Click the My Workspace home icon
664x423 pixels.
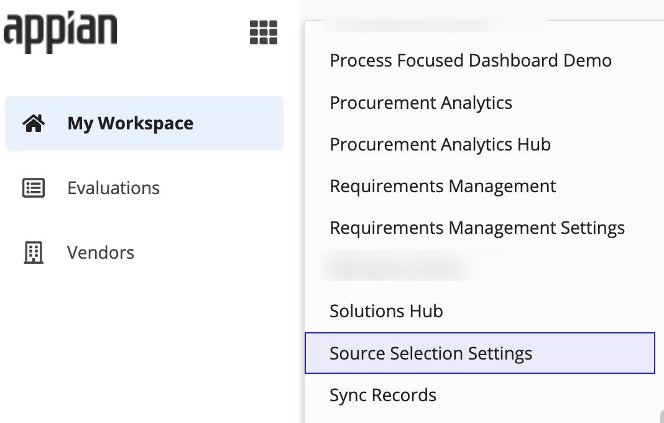[34, 123]
